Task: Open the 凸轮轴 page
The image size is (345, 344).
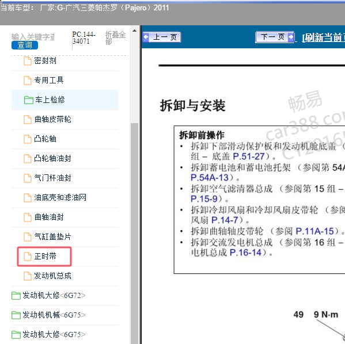Action: [45, 139]
